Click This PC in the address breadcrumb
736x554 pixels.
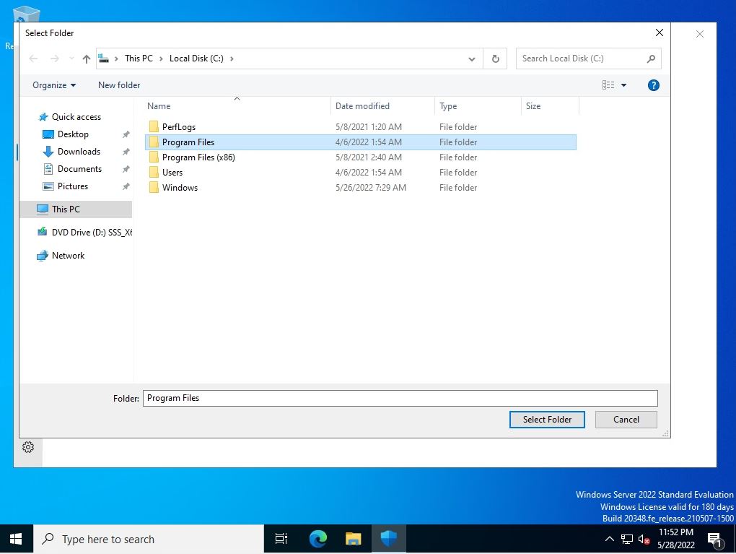pyautogui.click(x=139, y=59)
